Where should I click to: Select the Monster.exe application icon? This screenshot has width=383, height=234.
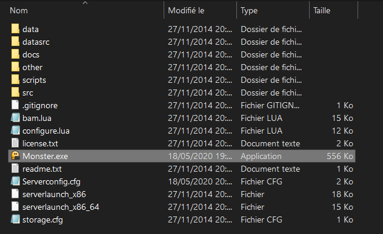[x=15, y=155]
